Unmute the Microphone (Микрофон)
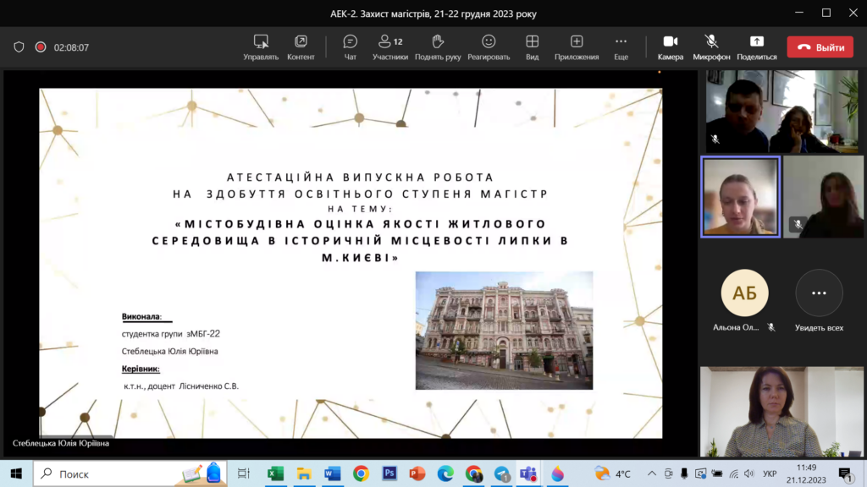 711,47
